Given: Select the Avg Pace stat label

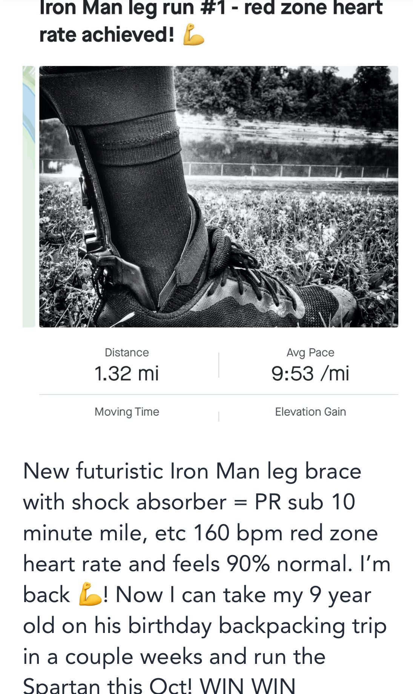Looking at the screenshot, I should point(310,352).
